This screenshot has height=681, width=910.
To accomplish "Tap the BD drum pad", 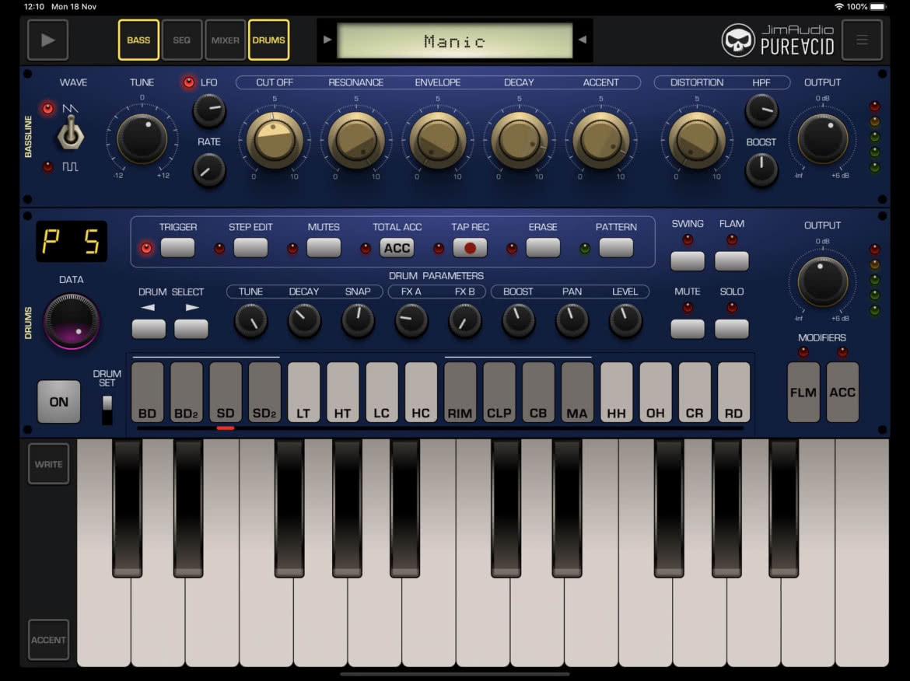I will 148,392.
